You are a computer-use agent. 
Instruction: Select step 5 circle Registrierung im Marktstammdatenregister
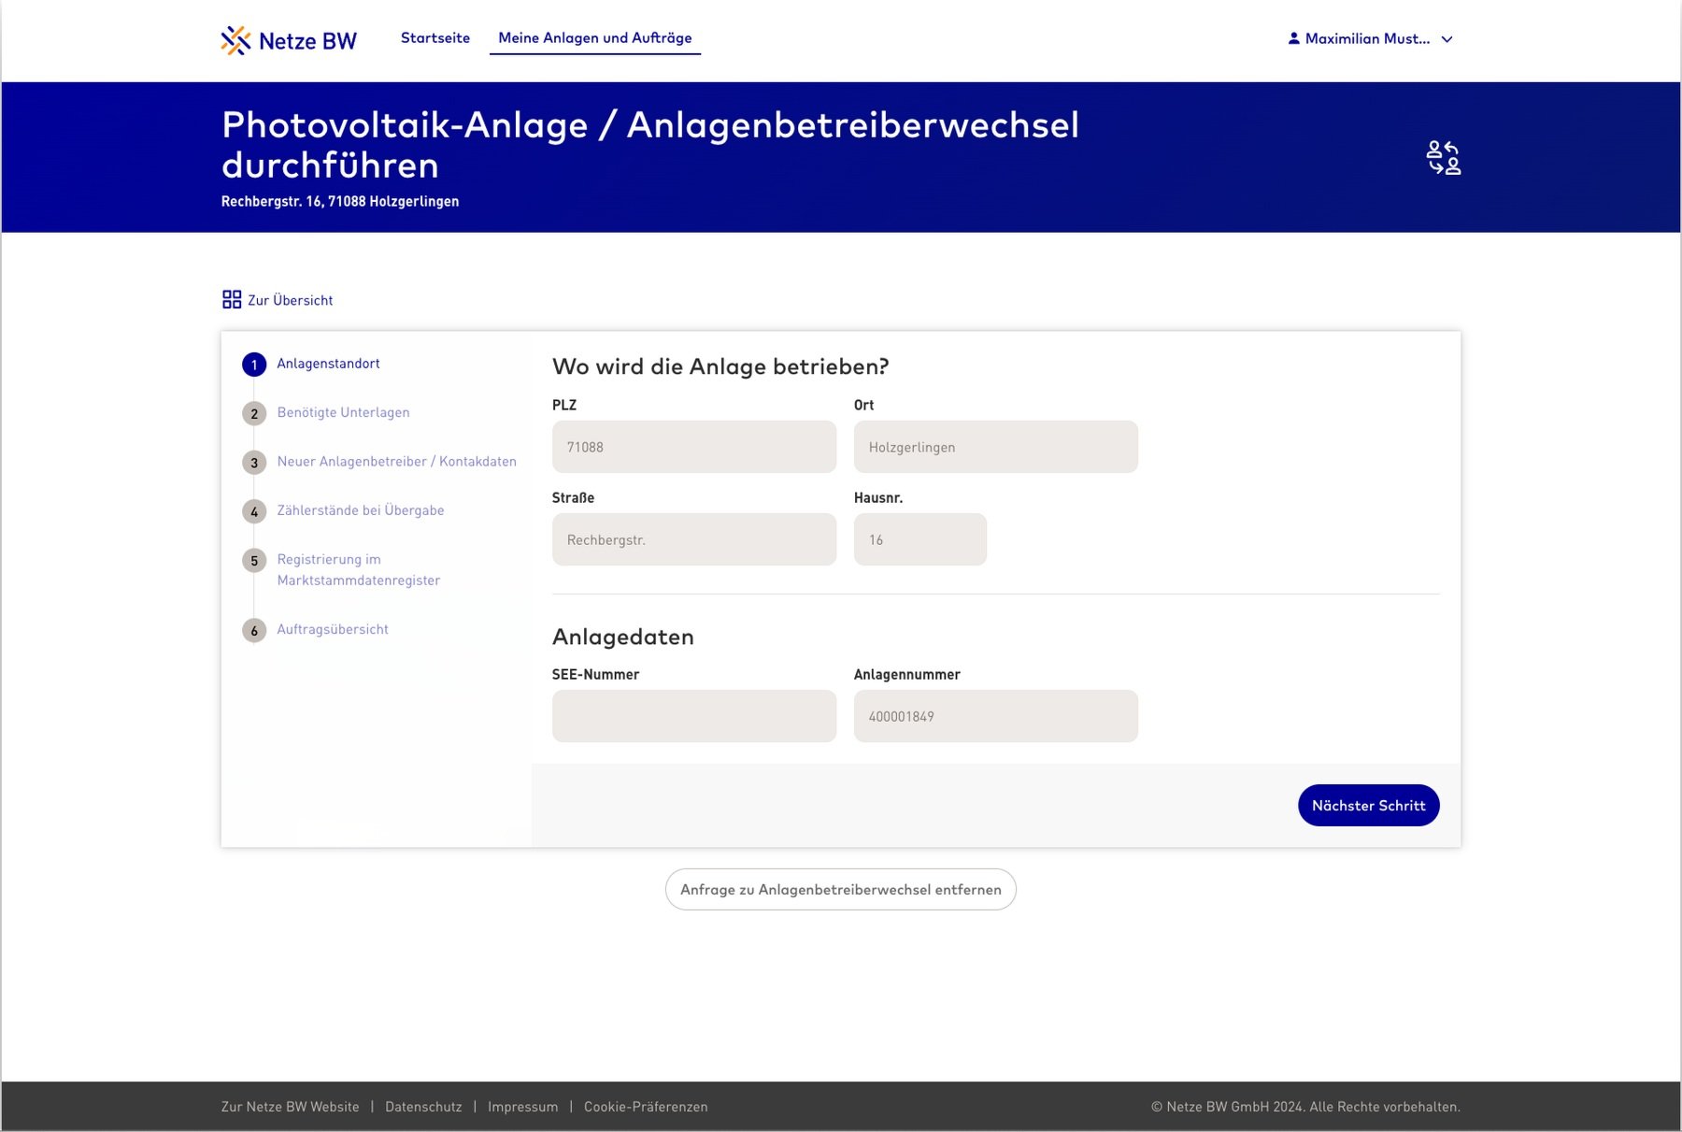[x=254, y=561]
